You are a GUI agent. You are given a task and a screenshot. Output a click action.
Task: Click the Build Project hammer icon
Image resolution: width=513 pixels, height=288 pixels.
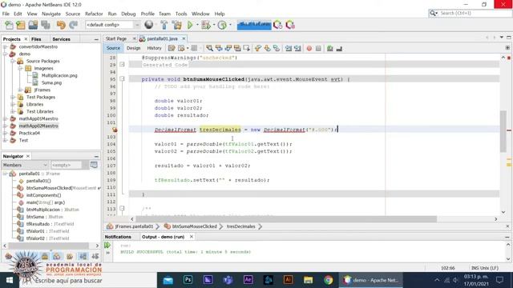(164, 25)
